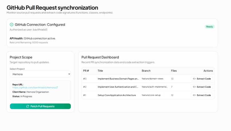Viewport: 231px width, 131px height.
Task: Click the green check icon beside GitHub Connection
Action: [11, 24]
